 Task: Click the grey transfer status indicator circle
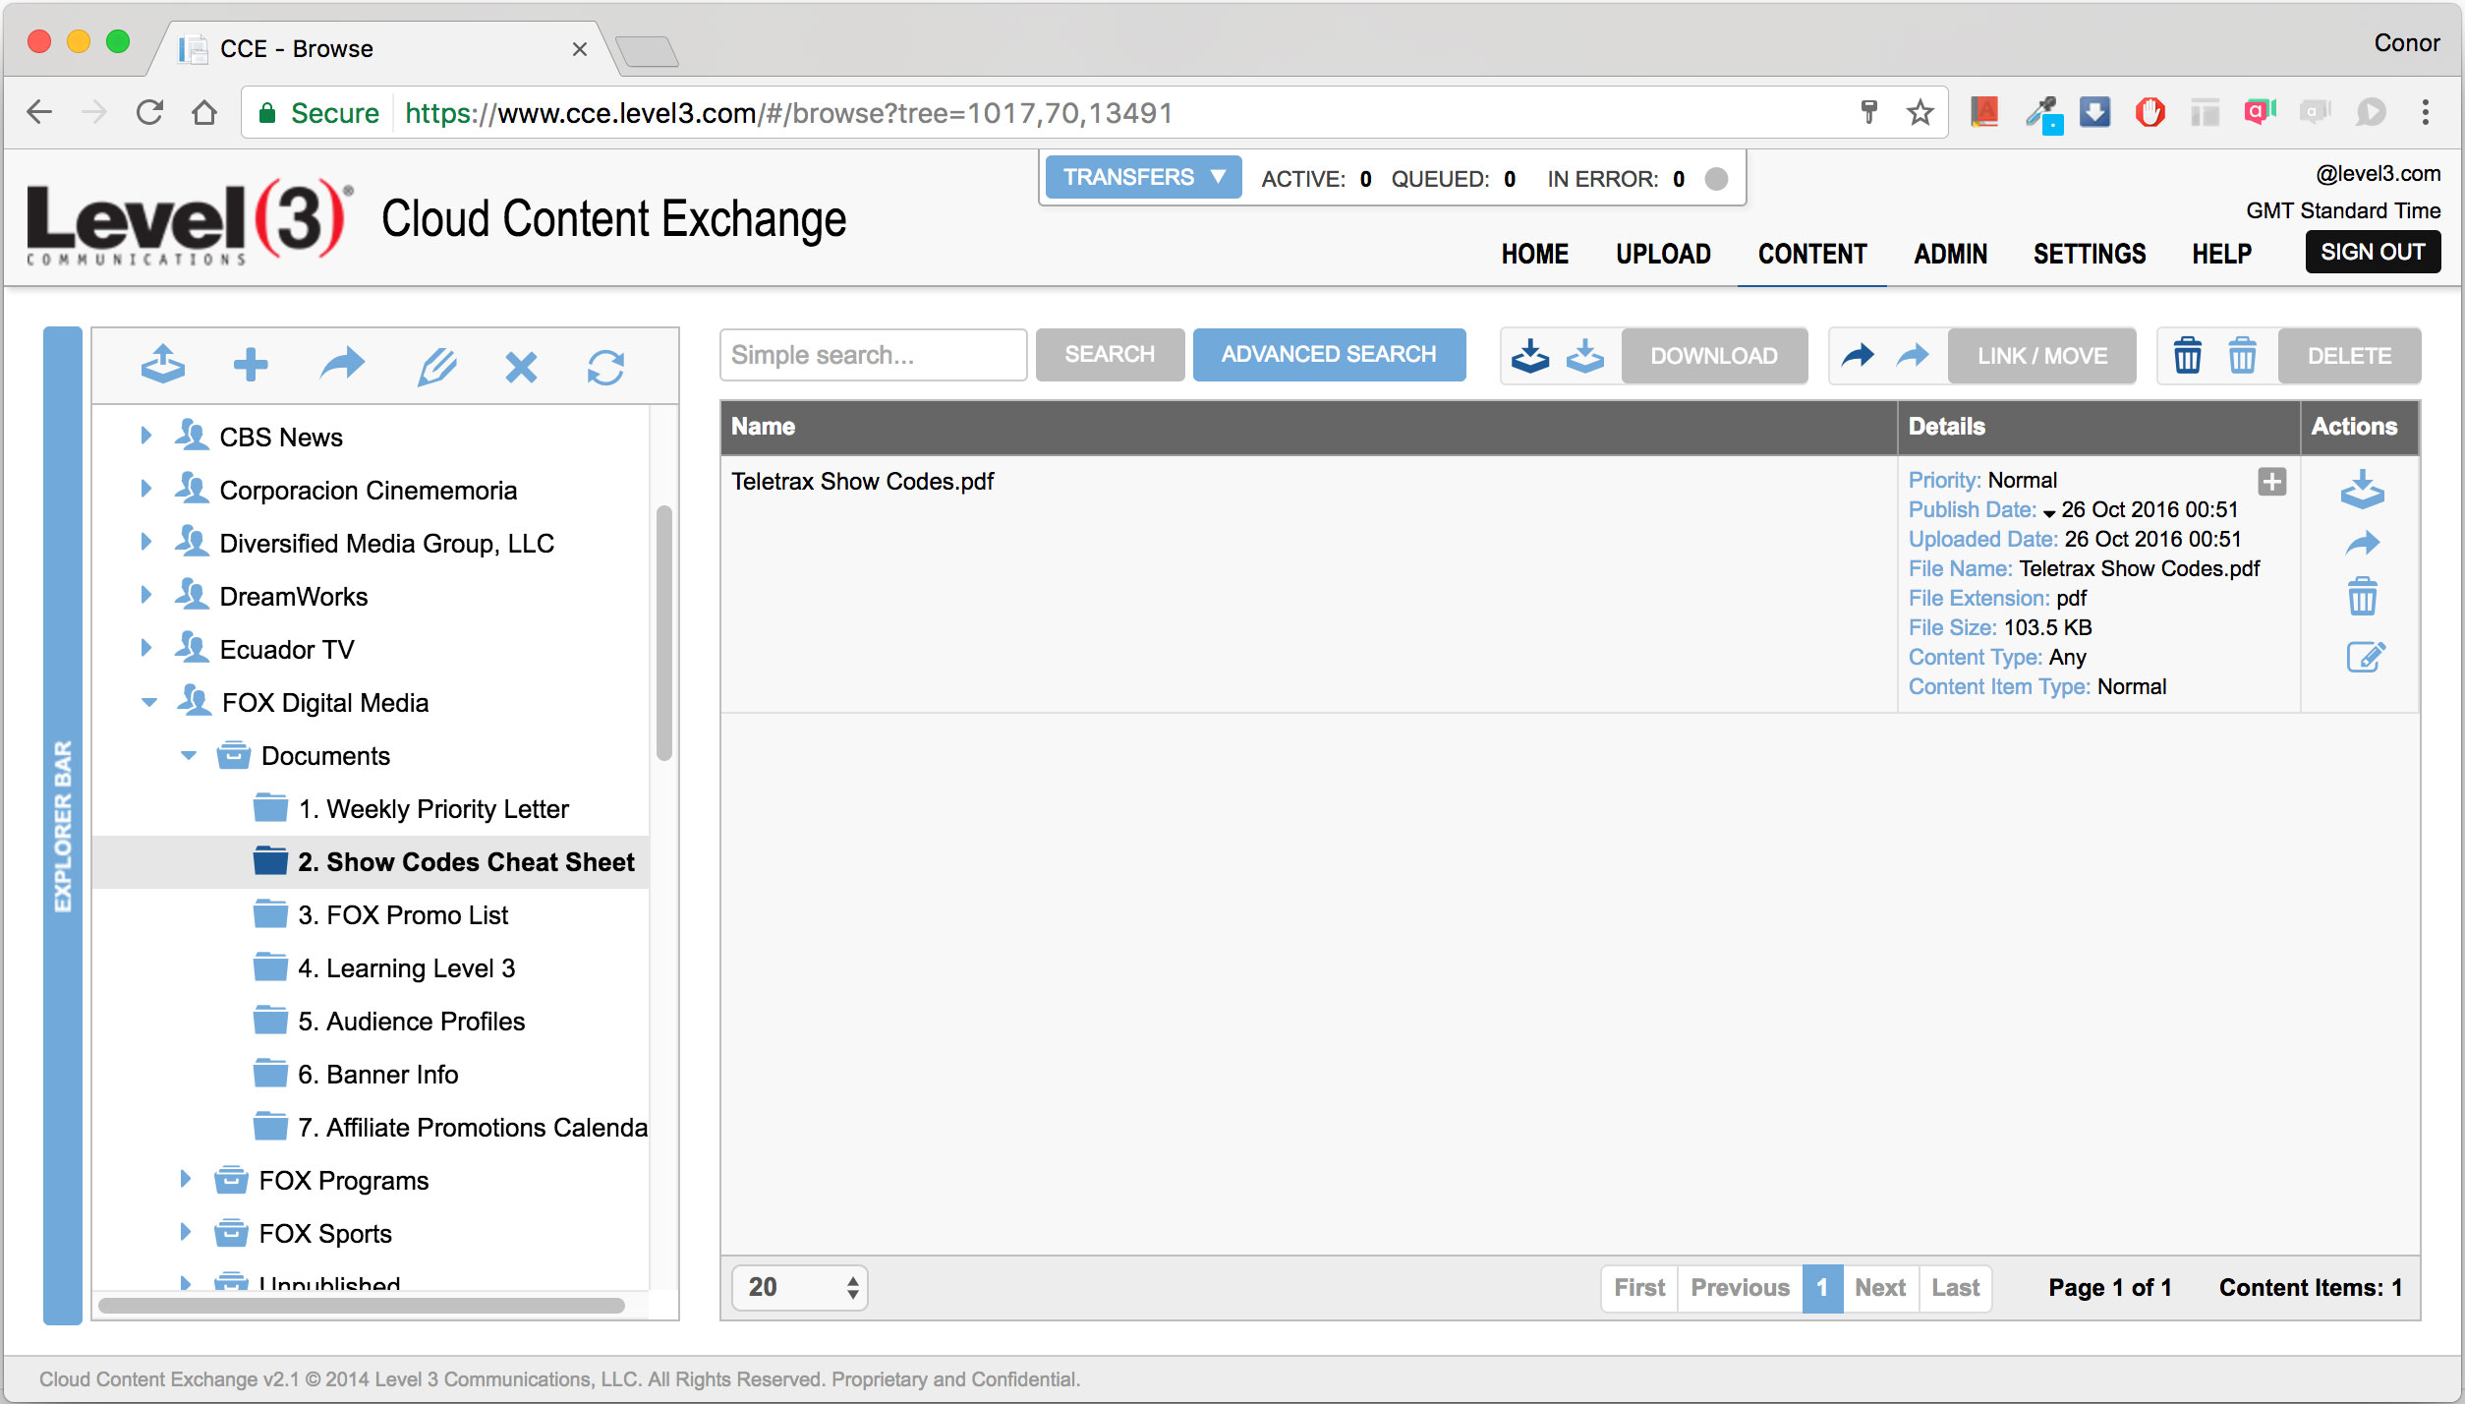(x=1716, y=179)
